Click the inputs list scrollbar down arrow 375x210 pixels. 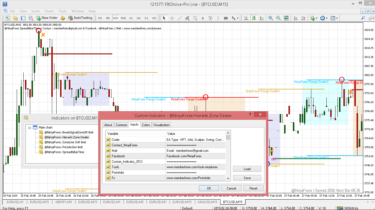click(x=228, y=178)
